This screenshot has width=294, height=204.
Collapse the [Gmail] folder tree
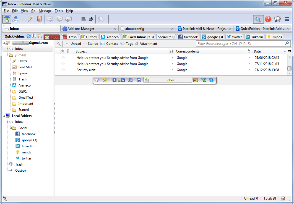(7, 55)
